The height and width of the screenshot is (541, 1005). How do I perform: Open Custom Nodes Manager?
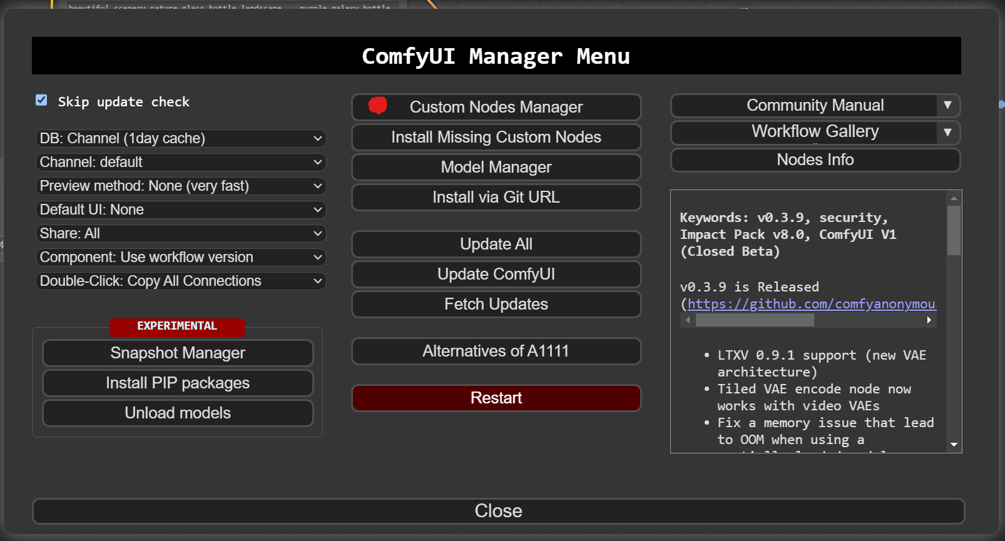tap(496, 107)
